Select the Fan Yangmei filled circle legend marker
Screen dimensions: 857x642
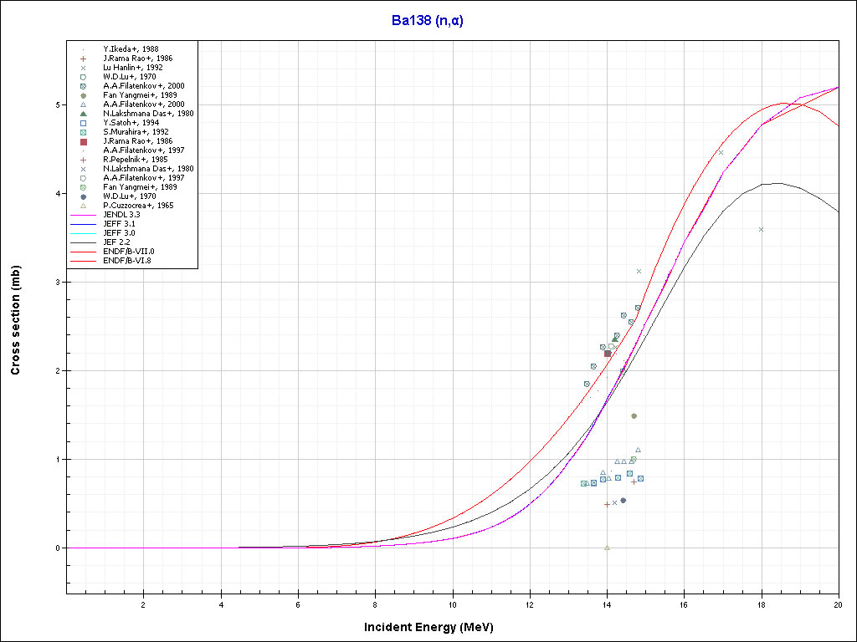[83, 95]
